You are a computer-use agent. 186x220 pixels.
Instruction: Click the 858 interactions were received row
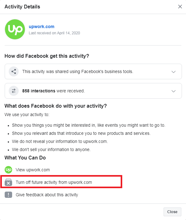tap(93, 91)
